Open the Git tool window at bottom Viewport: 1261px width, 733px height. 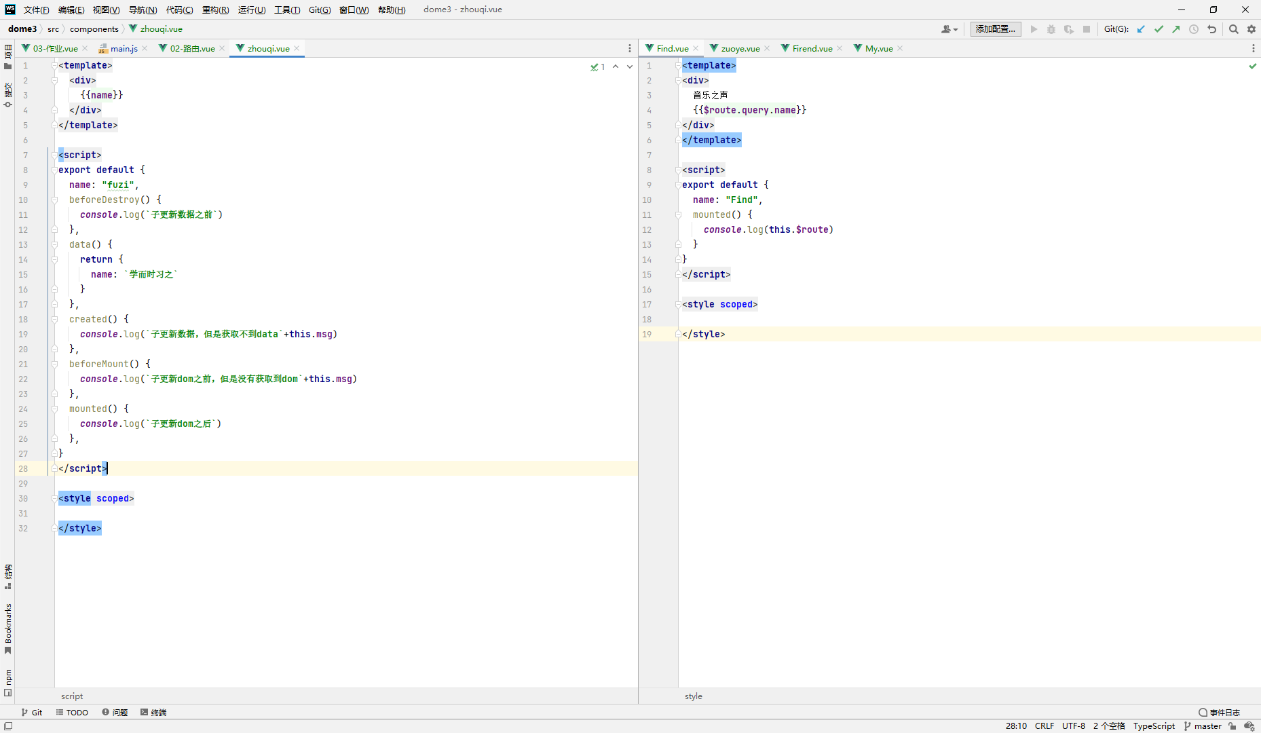[x=32, y=712]
